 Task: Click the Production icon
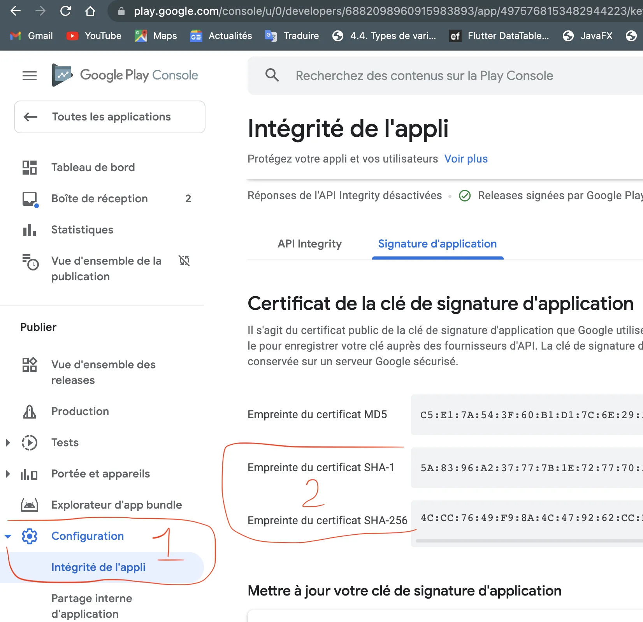pos(30,412)
